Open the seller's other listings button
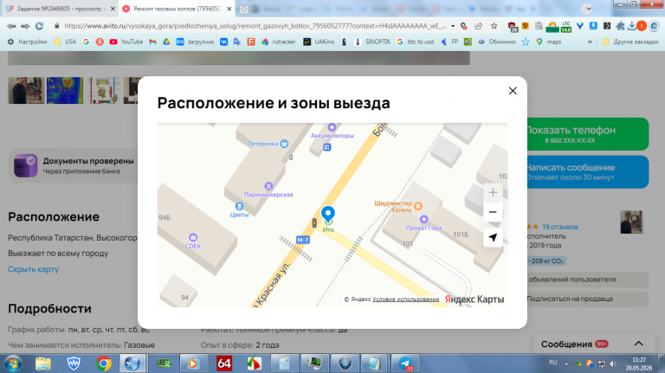The width and height of the screenshot is (665, 373). pos(588,280)
